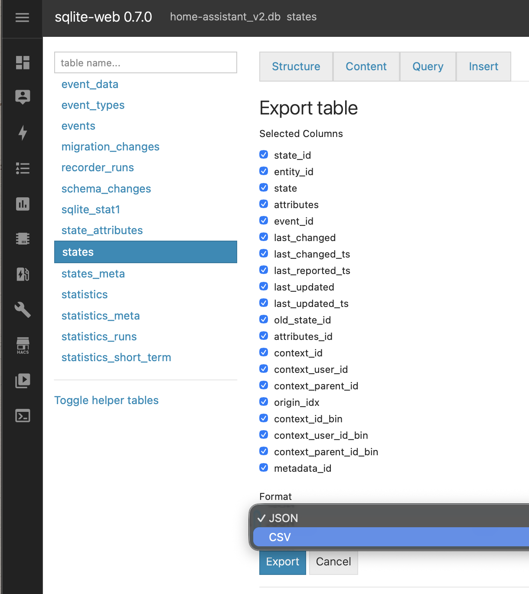Open the hamburger sidebar menu
Viewport: 529px width, 594px height.
tap(22, 17)
